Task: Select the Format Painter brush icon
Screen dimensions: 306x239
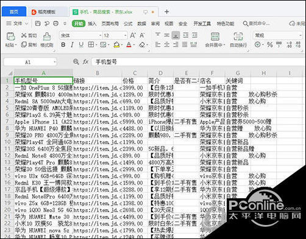Action: 47,36
